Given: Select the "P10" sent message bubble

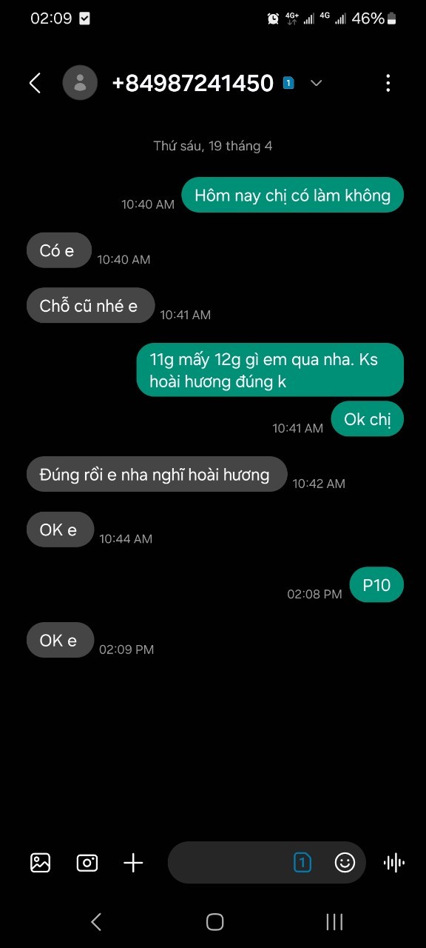Looking at the screenshot, I should [376, 585].
